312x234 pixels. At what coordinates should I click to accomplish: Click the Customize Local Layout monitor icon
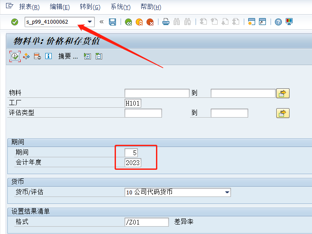[289, 22]
